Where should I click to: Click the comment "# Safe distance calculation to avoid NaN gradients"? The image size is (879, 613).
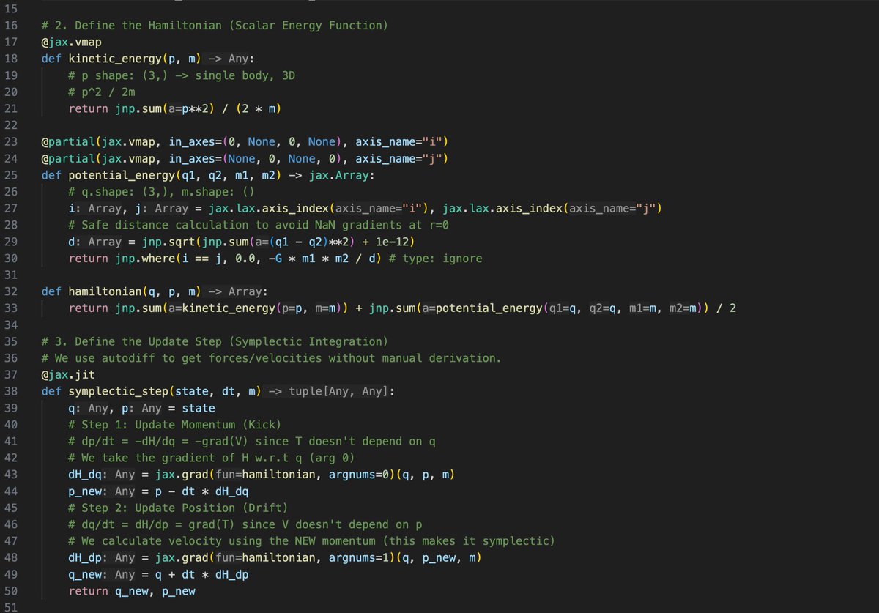(259, 225)
